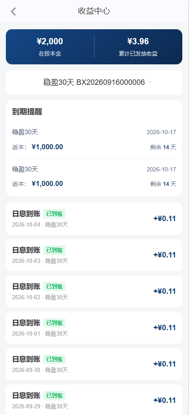Tap the ¥2,000 在投本金 summary
The width and height of the screenshot is (189, 415).
[x=50, y=46]
